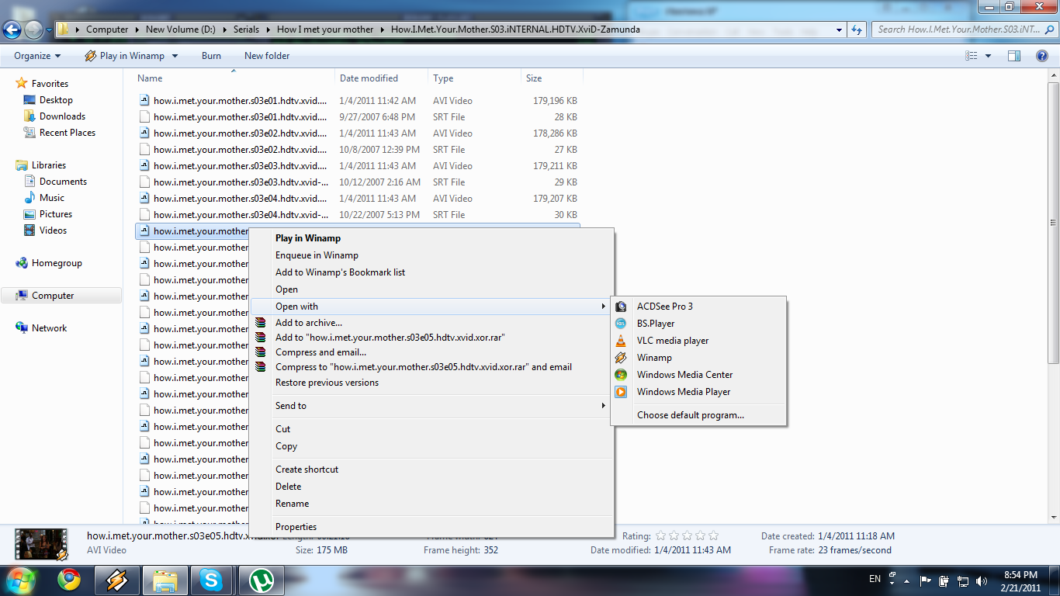1060x596 pixels.
Task: Click New folder toolbar button
Action: [x=267, y=56]
